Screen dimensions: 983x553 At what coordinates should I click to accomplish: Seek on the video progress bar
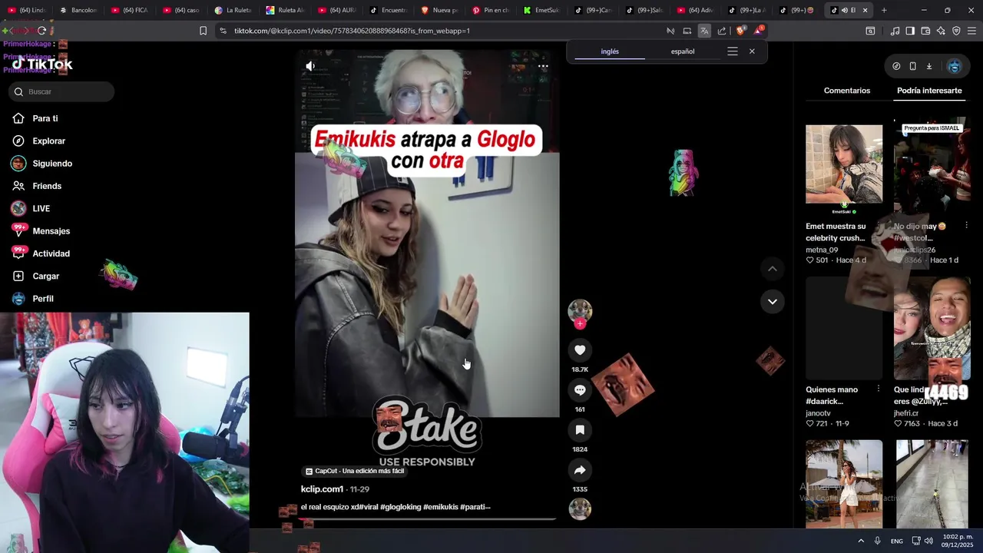[x=428, y=519]
